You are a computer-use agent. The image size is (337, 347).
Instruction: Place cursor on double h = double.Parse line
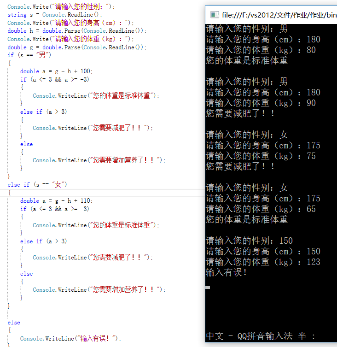(x=77, y=31)
